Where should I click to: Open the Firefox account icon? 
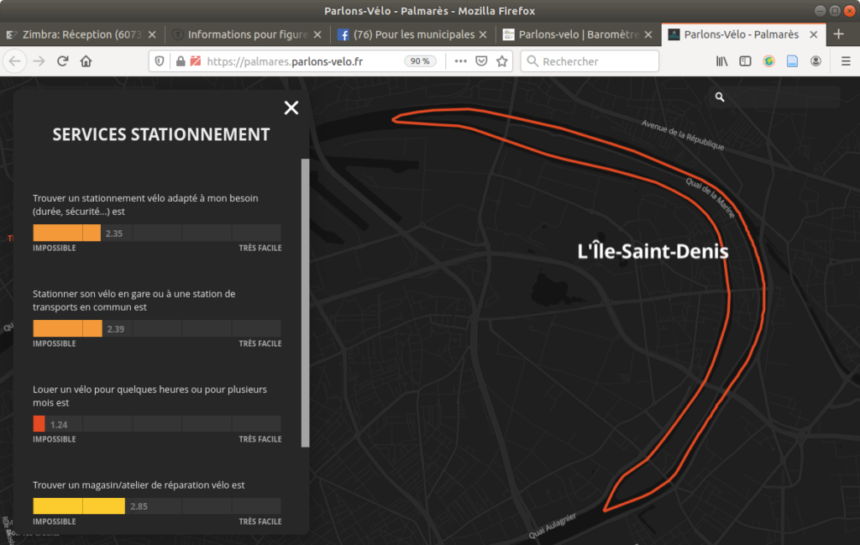[x=816, y=60]
